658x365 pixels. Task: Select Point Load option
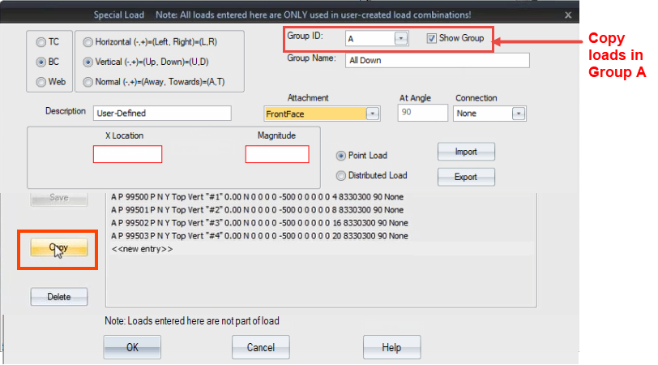point(340,156)
